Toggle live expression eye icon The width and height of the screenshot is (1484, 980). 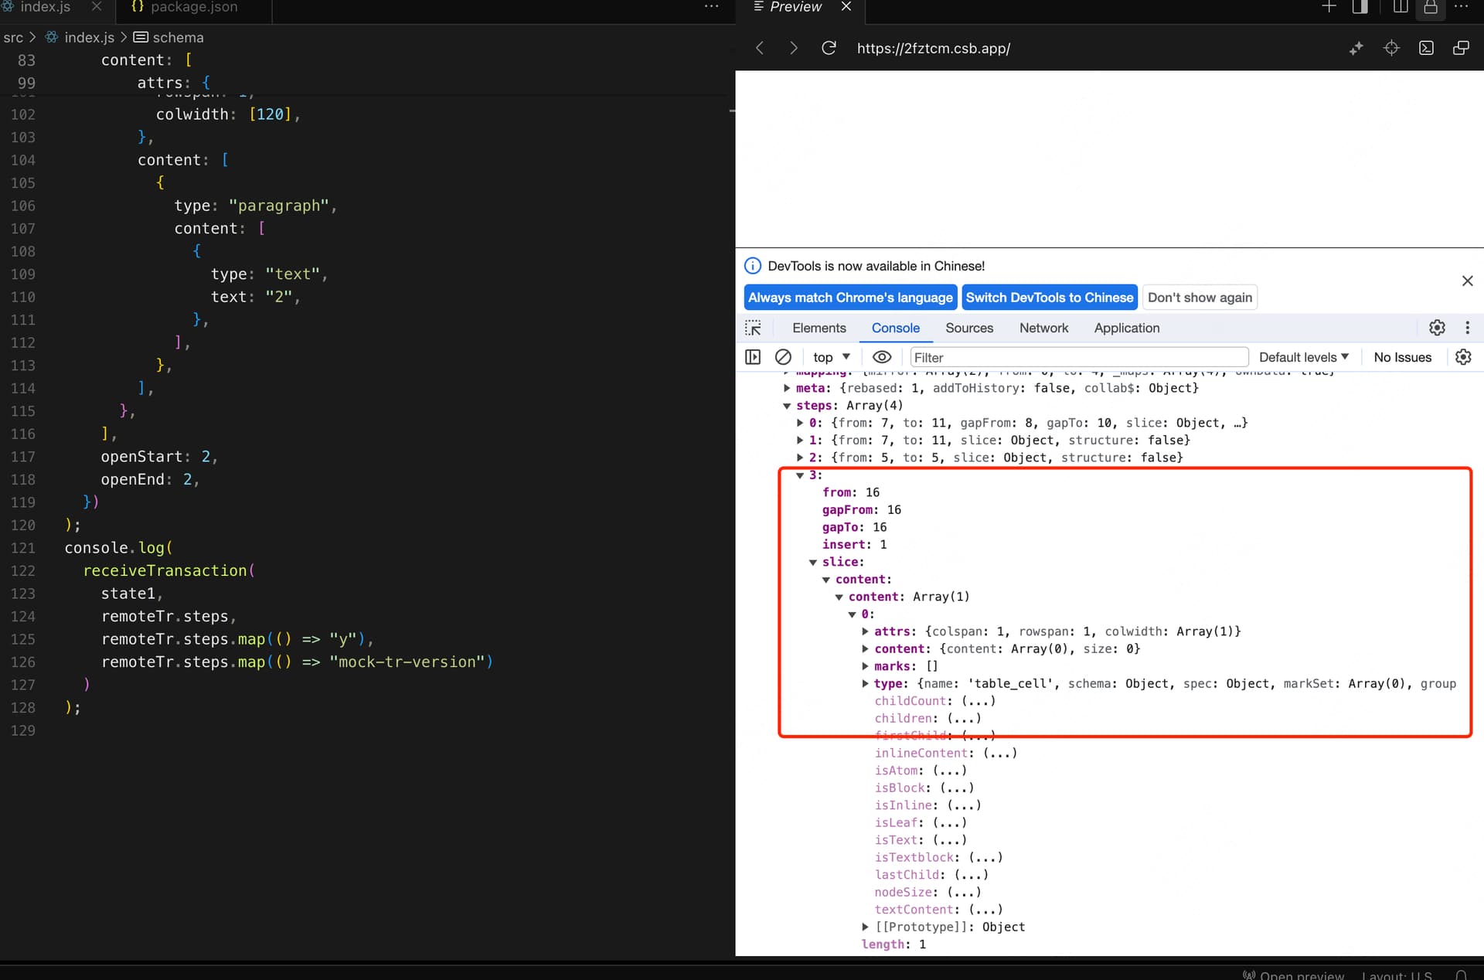pos(882,357)
